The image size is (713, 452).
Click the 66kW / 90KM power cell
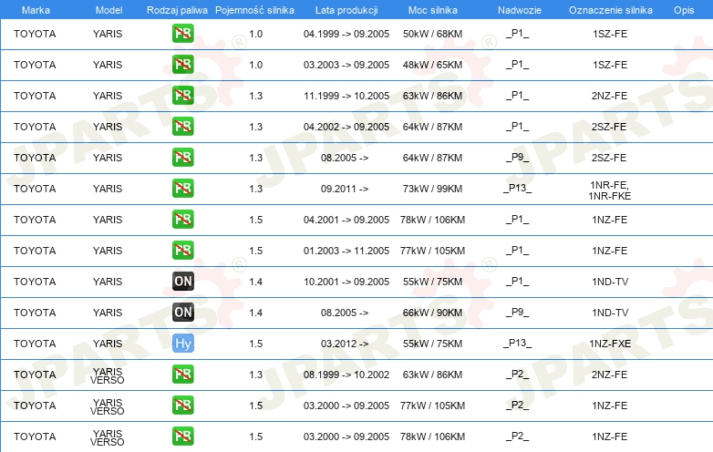[432, 313]
